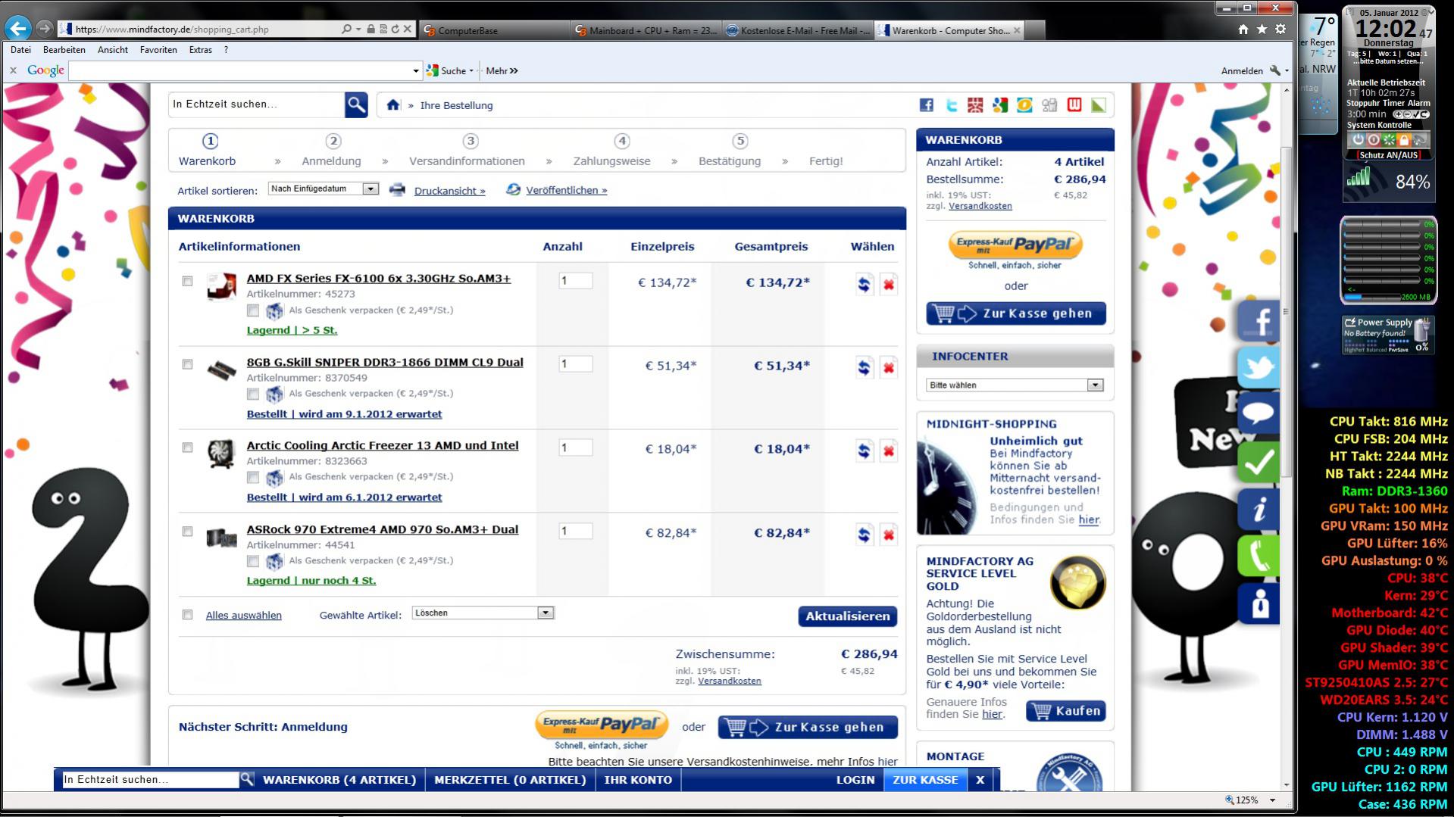Viewport: 1454px width, 817px height.
Task: Select the AMD FX-6100 item checkbox
Action: coord(187,281)
